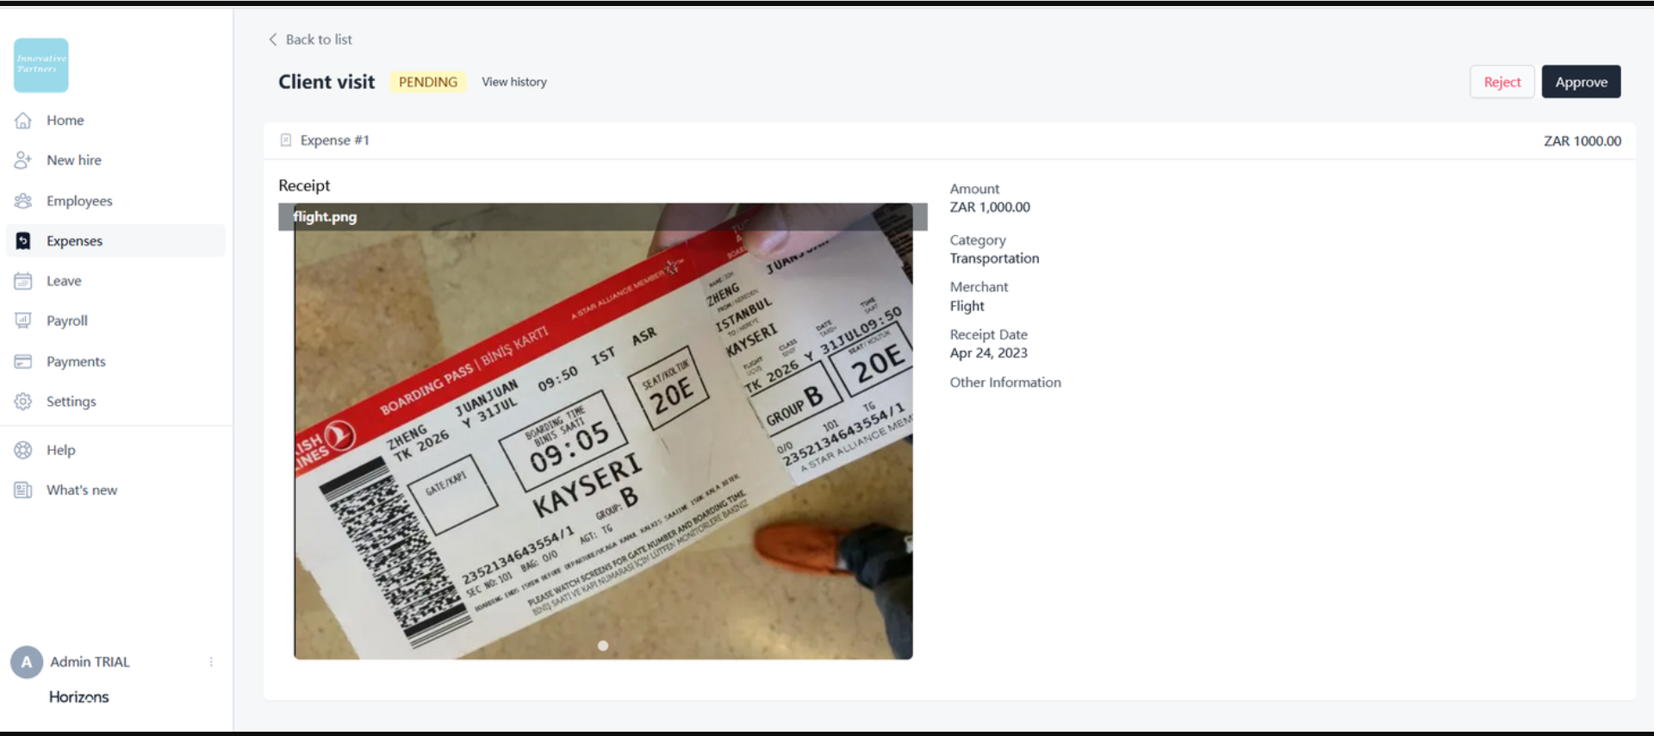Click the Admin avatar circle

click(27, 662)
